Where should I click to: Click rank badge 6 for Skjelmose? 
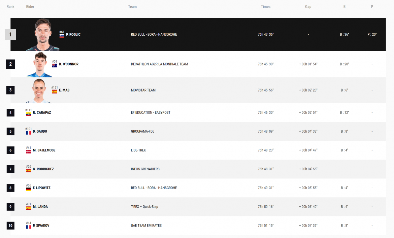click(x=10, y=150)
